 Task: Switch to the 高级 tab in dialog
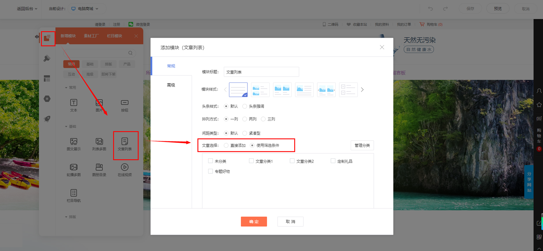[x=171, y=85]
